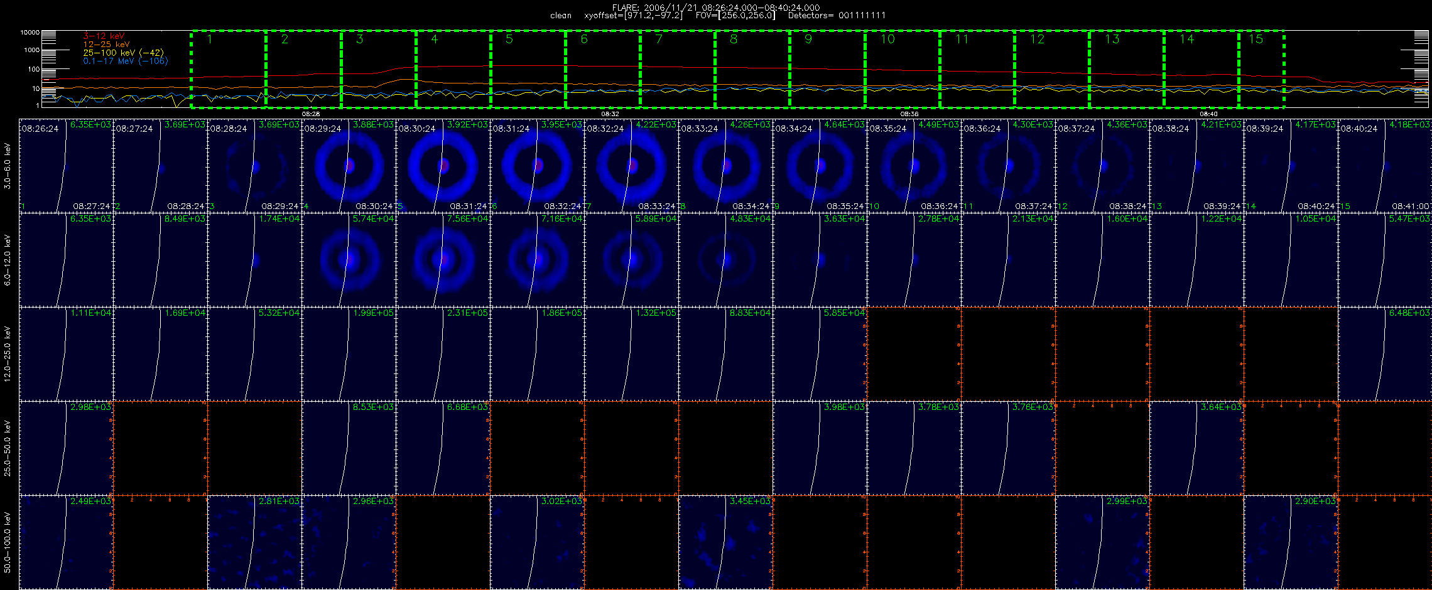Open the 12.0-25.0 keV image with peak 1.99E+05
This screenshot has width=1432, height=590.
[x=349, y=354]
